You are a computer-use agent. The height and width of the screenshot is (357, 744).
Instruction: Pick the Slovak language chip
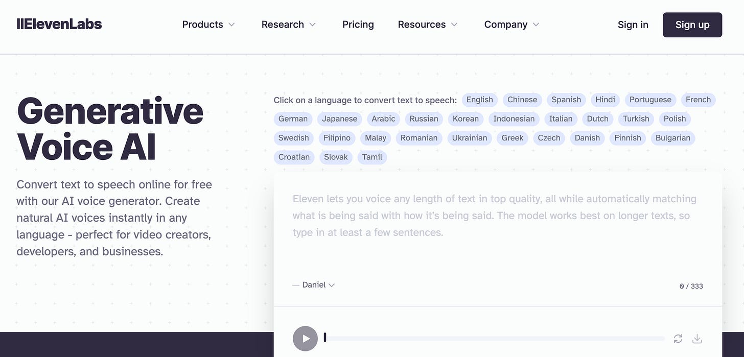click(336, 157)
